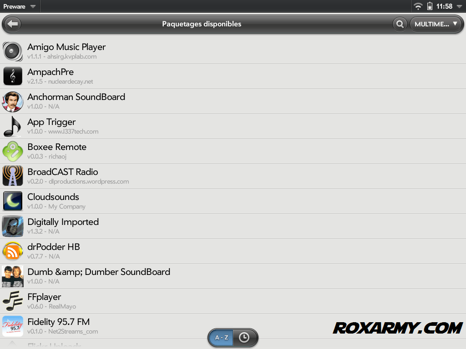Choose the Cloudsounds package
Viewport: 466px width, 349px height.
[233, 201]
